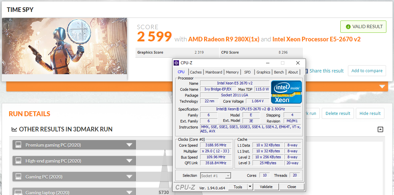Image resolution: width=394 pixels, height=195 pixels.
Task: Click the laptop icon for Gaming laptop (2020)
Action: tap(19, 192)
